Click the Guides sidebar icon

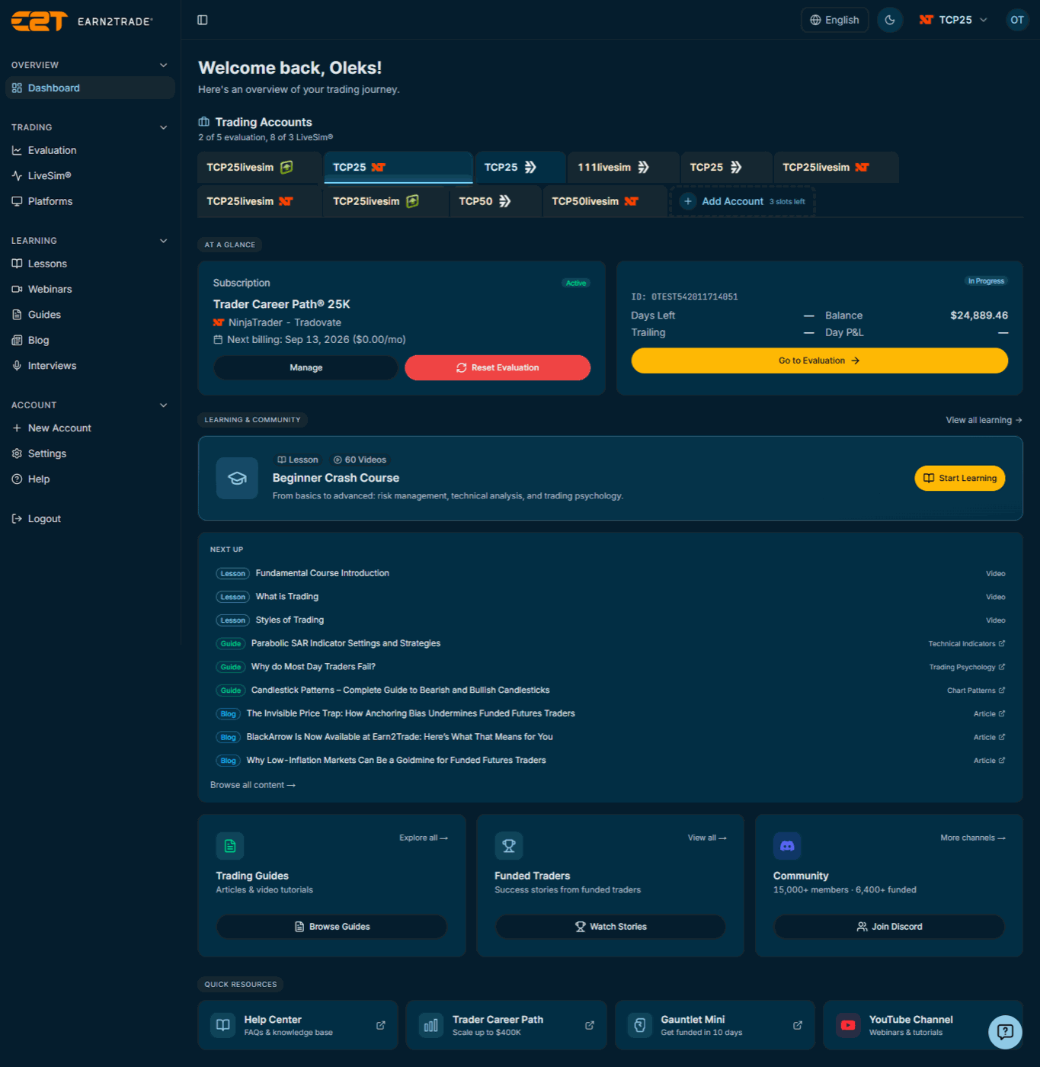click(17, 315)
